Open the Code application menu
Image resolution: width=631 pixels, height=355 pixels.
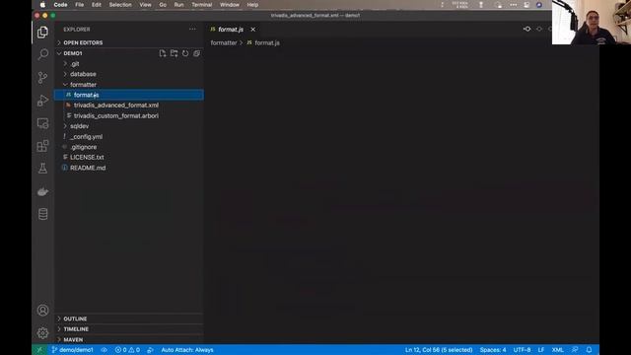tap(60, 5)
